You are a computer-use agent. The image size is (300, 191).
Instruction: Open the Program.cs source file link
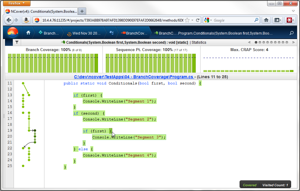134,77
